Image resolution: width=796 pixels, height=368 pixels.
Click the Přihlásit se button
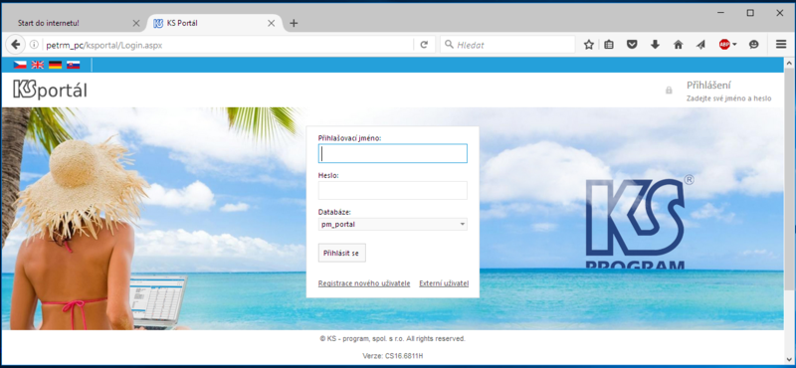[x=341, y=253]
